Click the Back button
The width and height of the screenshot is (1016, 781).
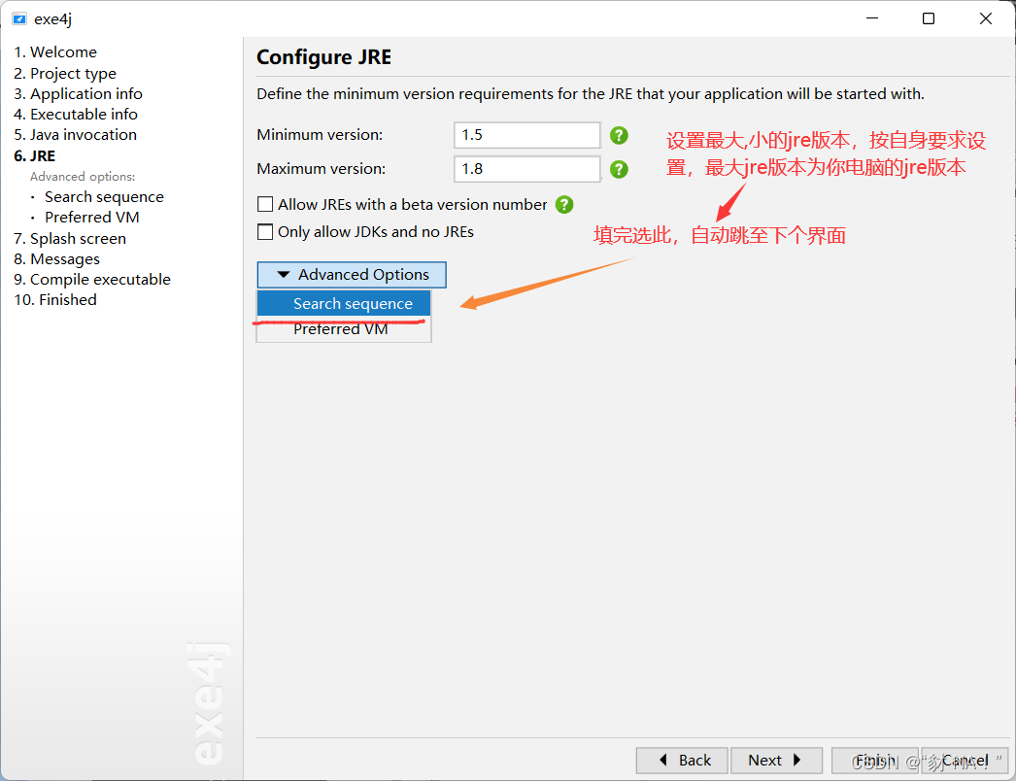(681, 760)
